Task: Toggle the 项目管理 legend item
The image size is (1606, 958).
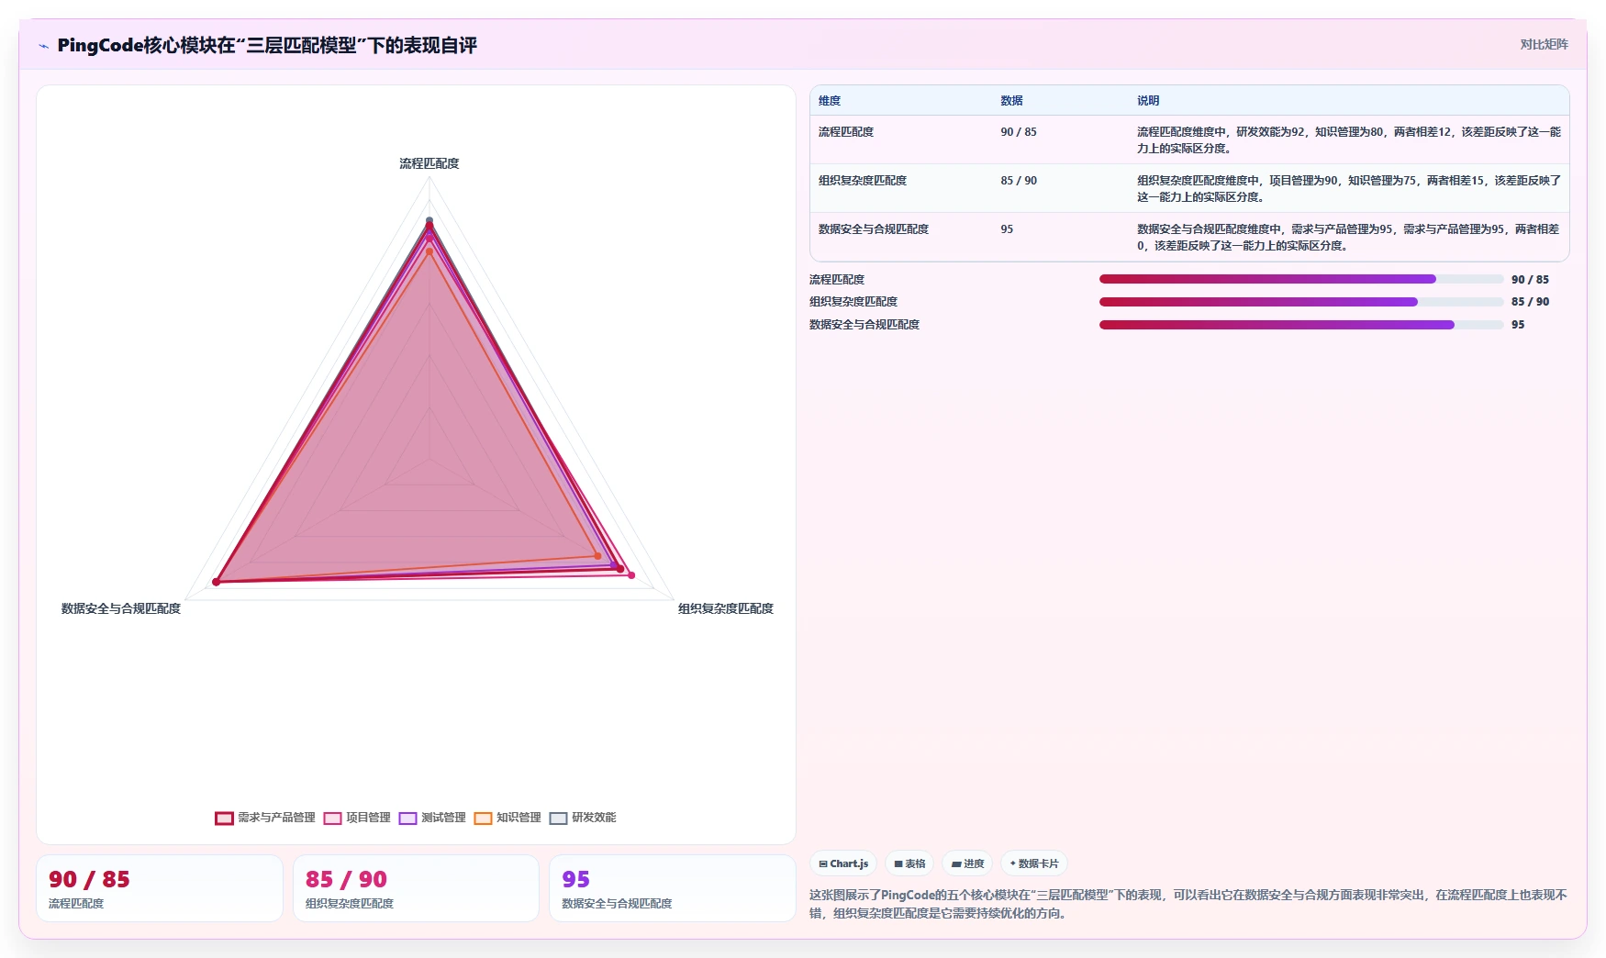Action: click(x=357, y=818)
